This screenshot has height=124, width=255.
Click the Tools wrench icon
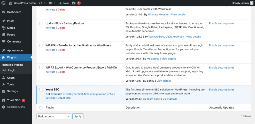tap(4, 84)
